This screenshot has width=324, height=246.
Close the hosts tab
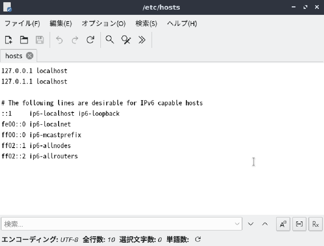tap(30, 56)
